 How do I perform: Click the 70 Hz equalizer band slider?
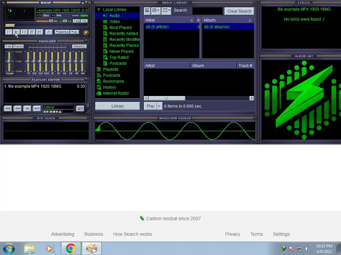pyautogui.click(x=28, y=61)
